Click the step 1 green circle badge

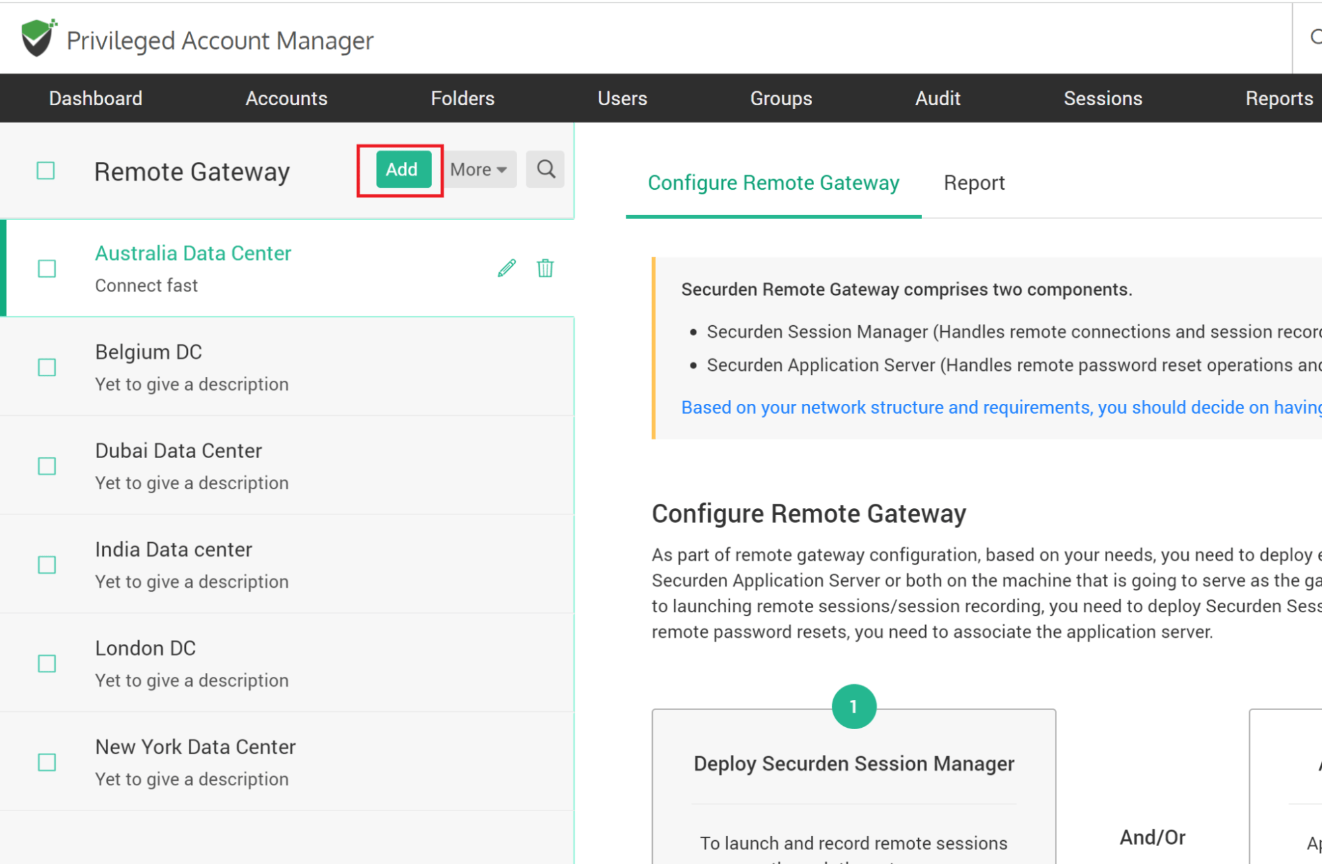[853, 706]
